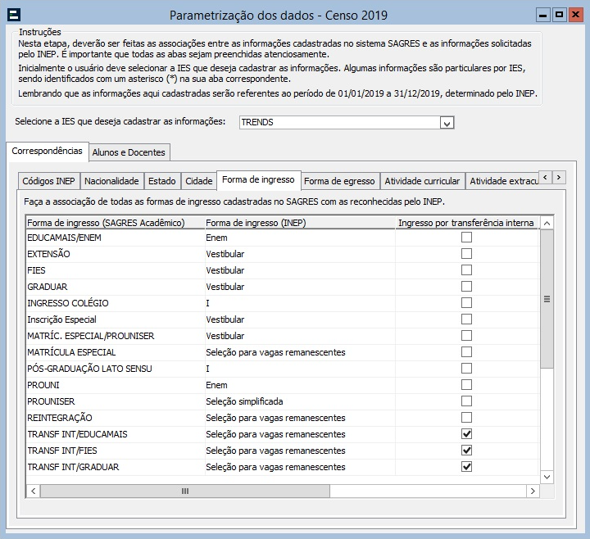Image resolution: width=590 pixels, height=539 pixels.
Task: Uncheck internal transfer for TRANSF INT/GRADUAR
Action: 466,467
